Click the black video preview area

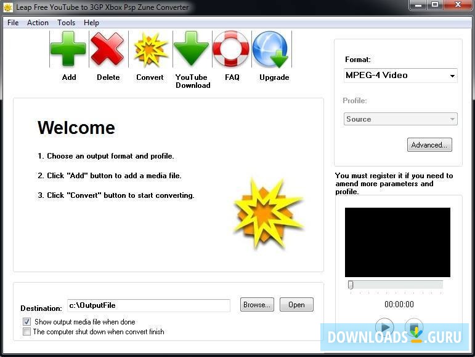coord(397,242)
